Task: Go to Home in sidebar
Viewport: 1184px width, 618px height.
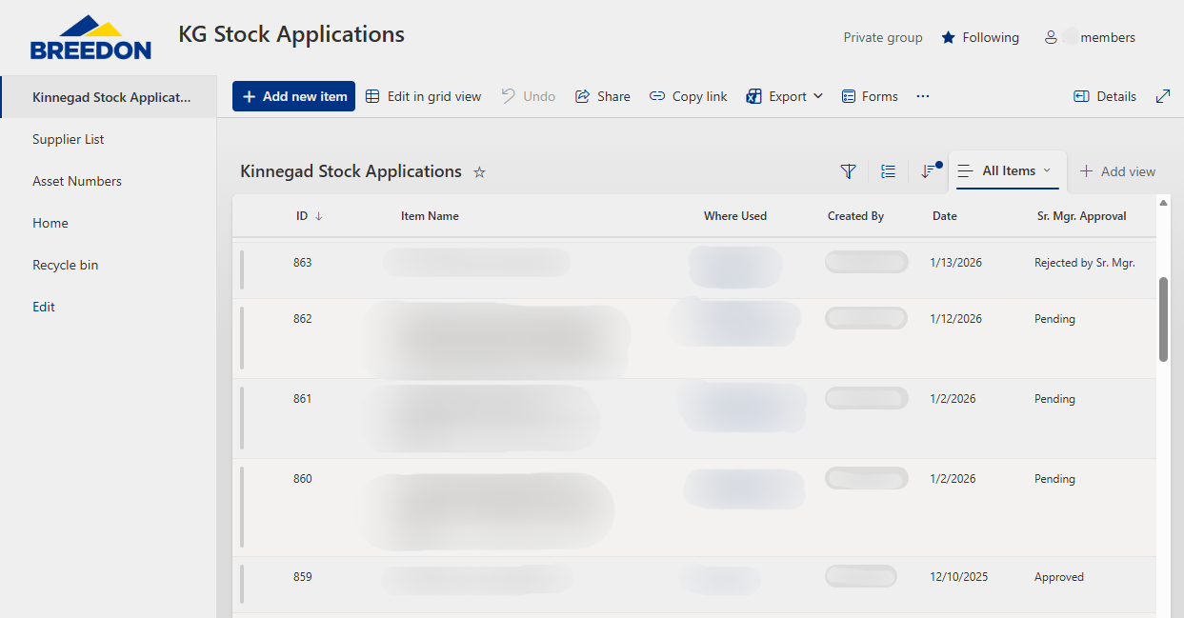Action: [x=50, y=223]
